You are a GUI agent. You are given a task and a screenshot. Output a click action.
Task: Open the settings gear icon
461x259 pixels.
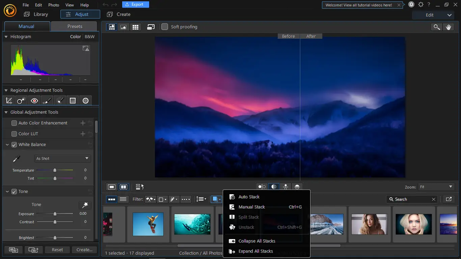point(421,5)
